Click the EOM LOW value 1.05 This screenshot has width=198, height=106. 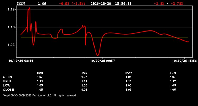click(x=173, y=85)
